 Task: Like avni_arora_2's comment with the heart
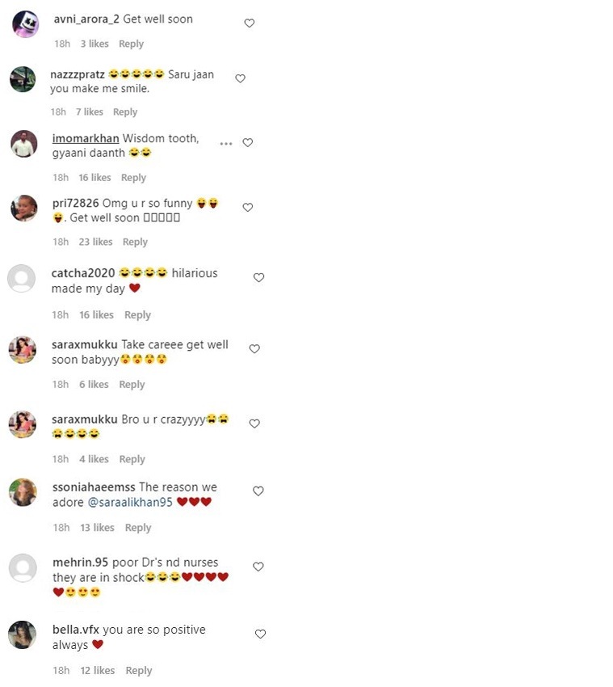tap(249, 23)
